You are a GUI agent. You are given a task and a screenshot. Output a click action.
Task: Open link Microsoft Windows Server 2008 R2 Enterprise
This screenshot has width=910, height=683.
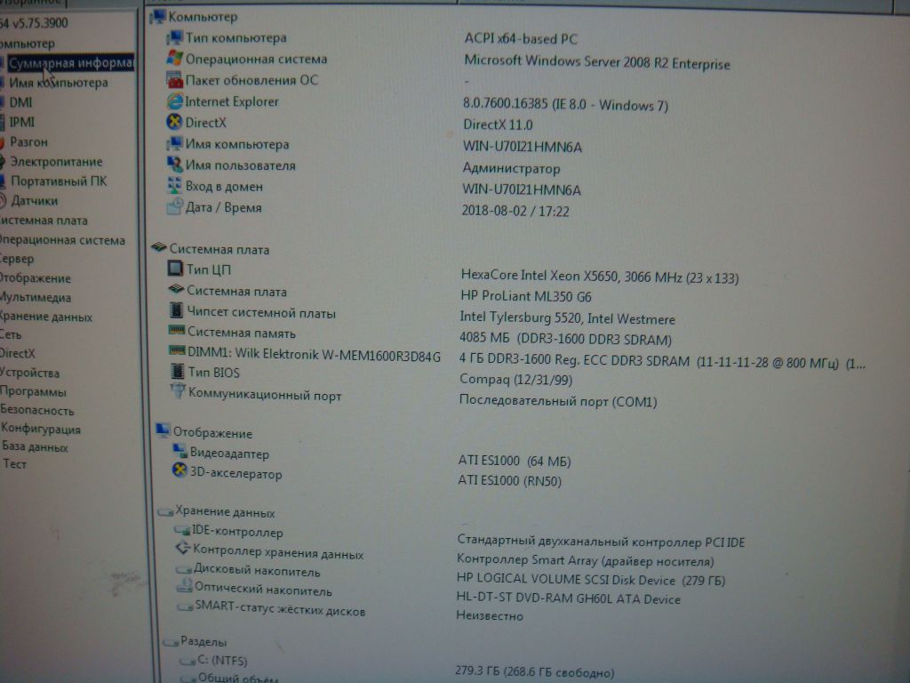(x=596, y=62)
